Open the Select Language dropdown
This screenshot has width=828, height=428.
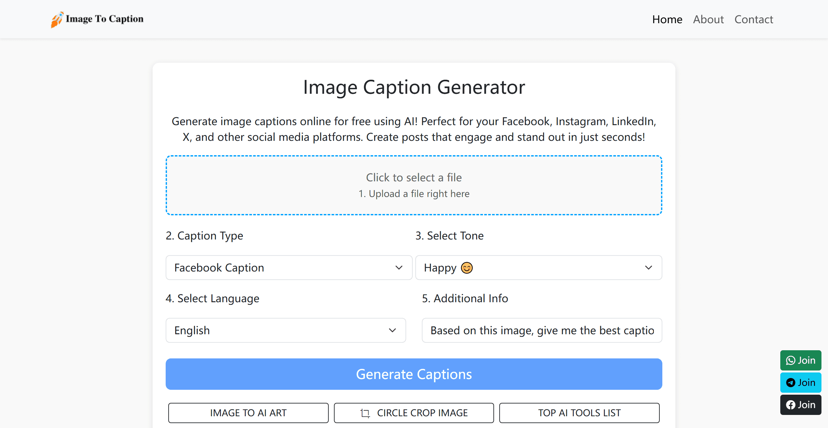pyautogui.click(x=285, y=330)
